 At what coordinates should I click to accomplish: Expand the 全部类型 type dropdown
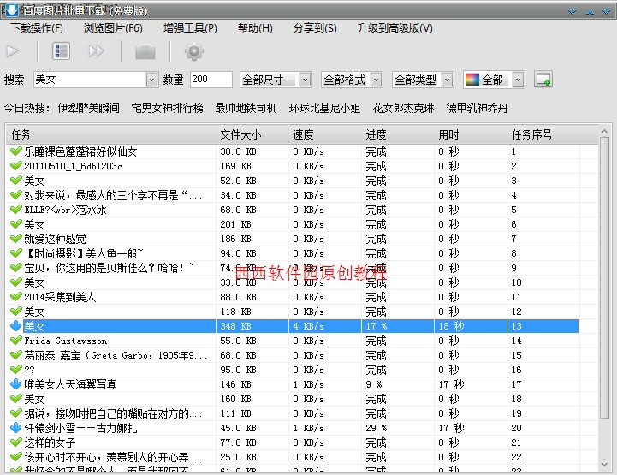[447, 80]
